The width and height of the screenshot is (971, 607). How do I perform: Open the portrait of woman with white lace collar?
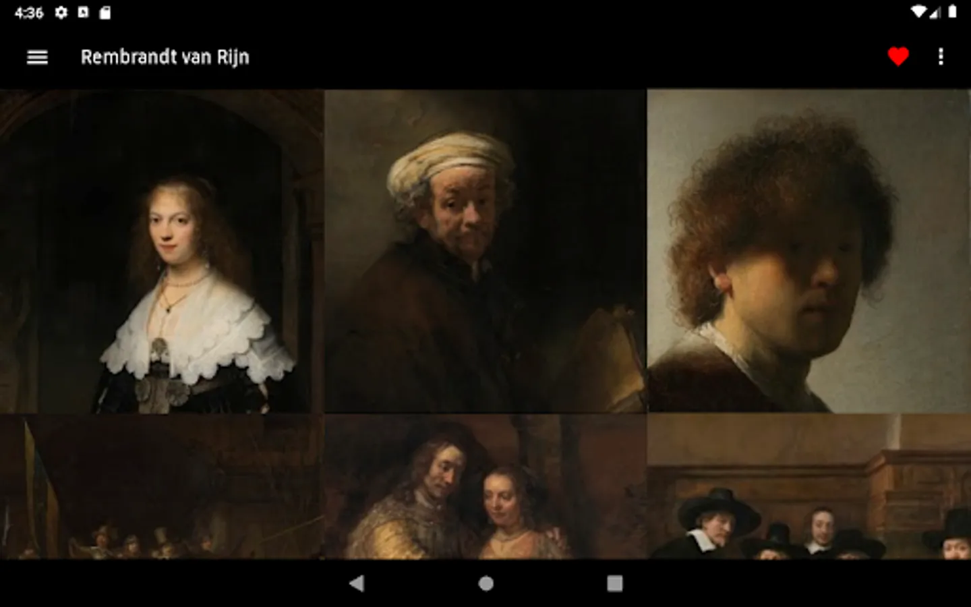[161, 251]
